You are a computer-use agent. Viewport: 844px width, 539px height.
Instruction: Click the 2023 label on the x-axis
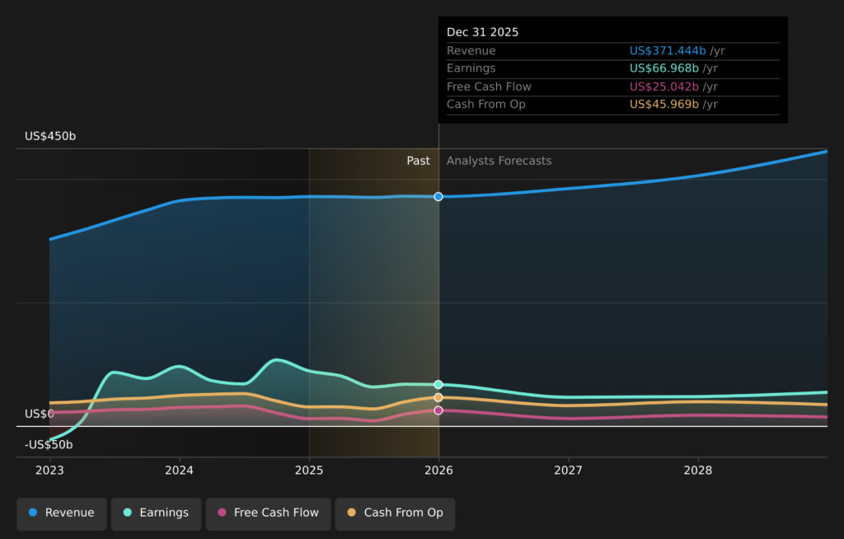[x=49, y=471]
